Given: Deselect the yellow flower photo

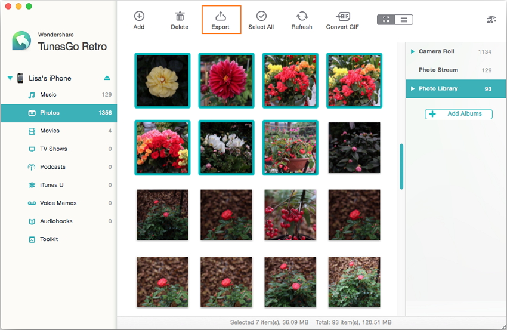Looking at the screenshot, I should click(162, 81).
